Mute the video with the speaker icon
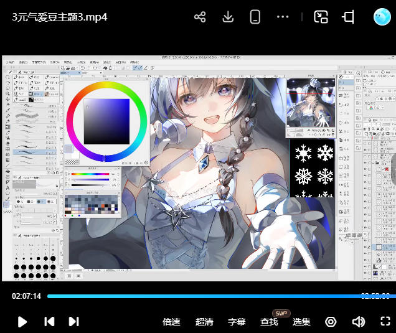396x333 pixels. coord(359,322)
